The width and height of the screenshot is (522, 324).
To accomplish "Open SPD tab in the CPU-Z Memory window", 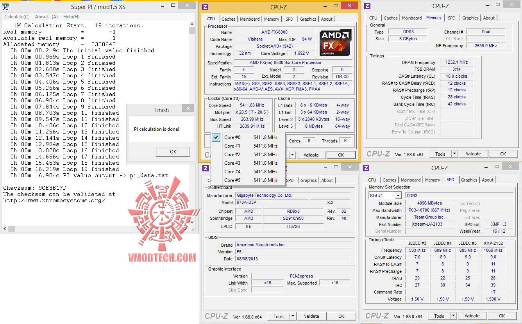I will tap(452, 18).
